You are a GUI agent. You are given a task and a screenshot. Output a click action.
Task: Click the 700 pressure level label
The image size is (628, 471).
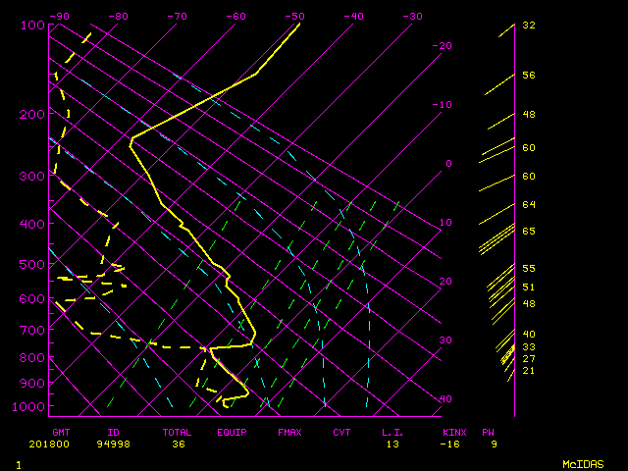tap(32, 333)
